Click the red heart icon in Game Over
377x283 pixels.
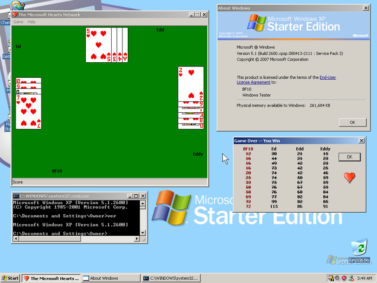[350, 178]
